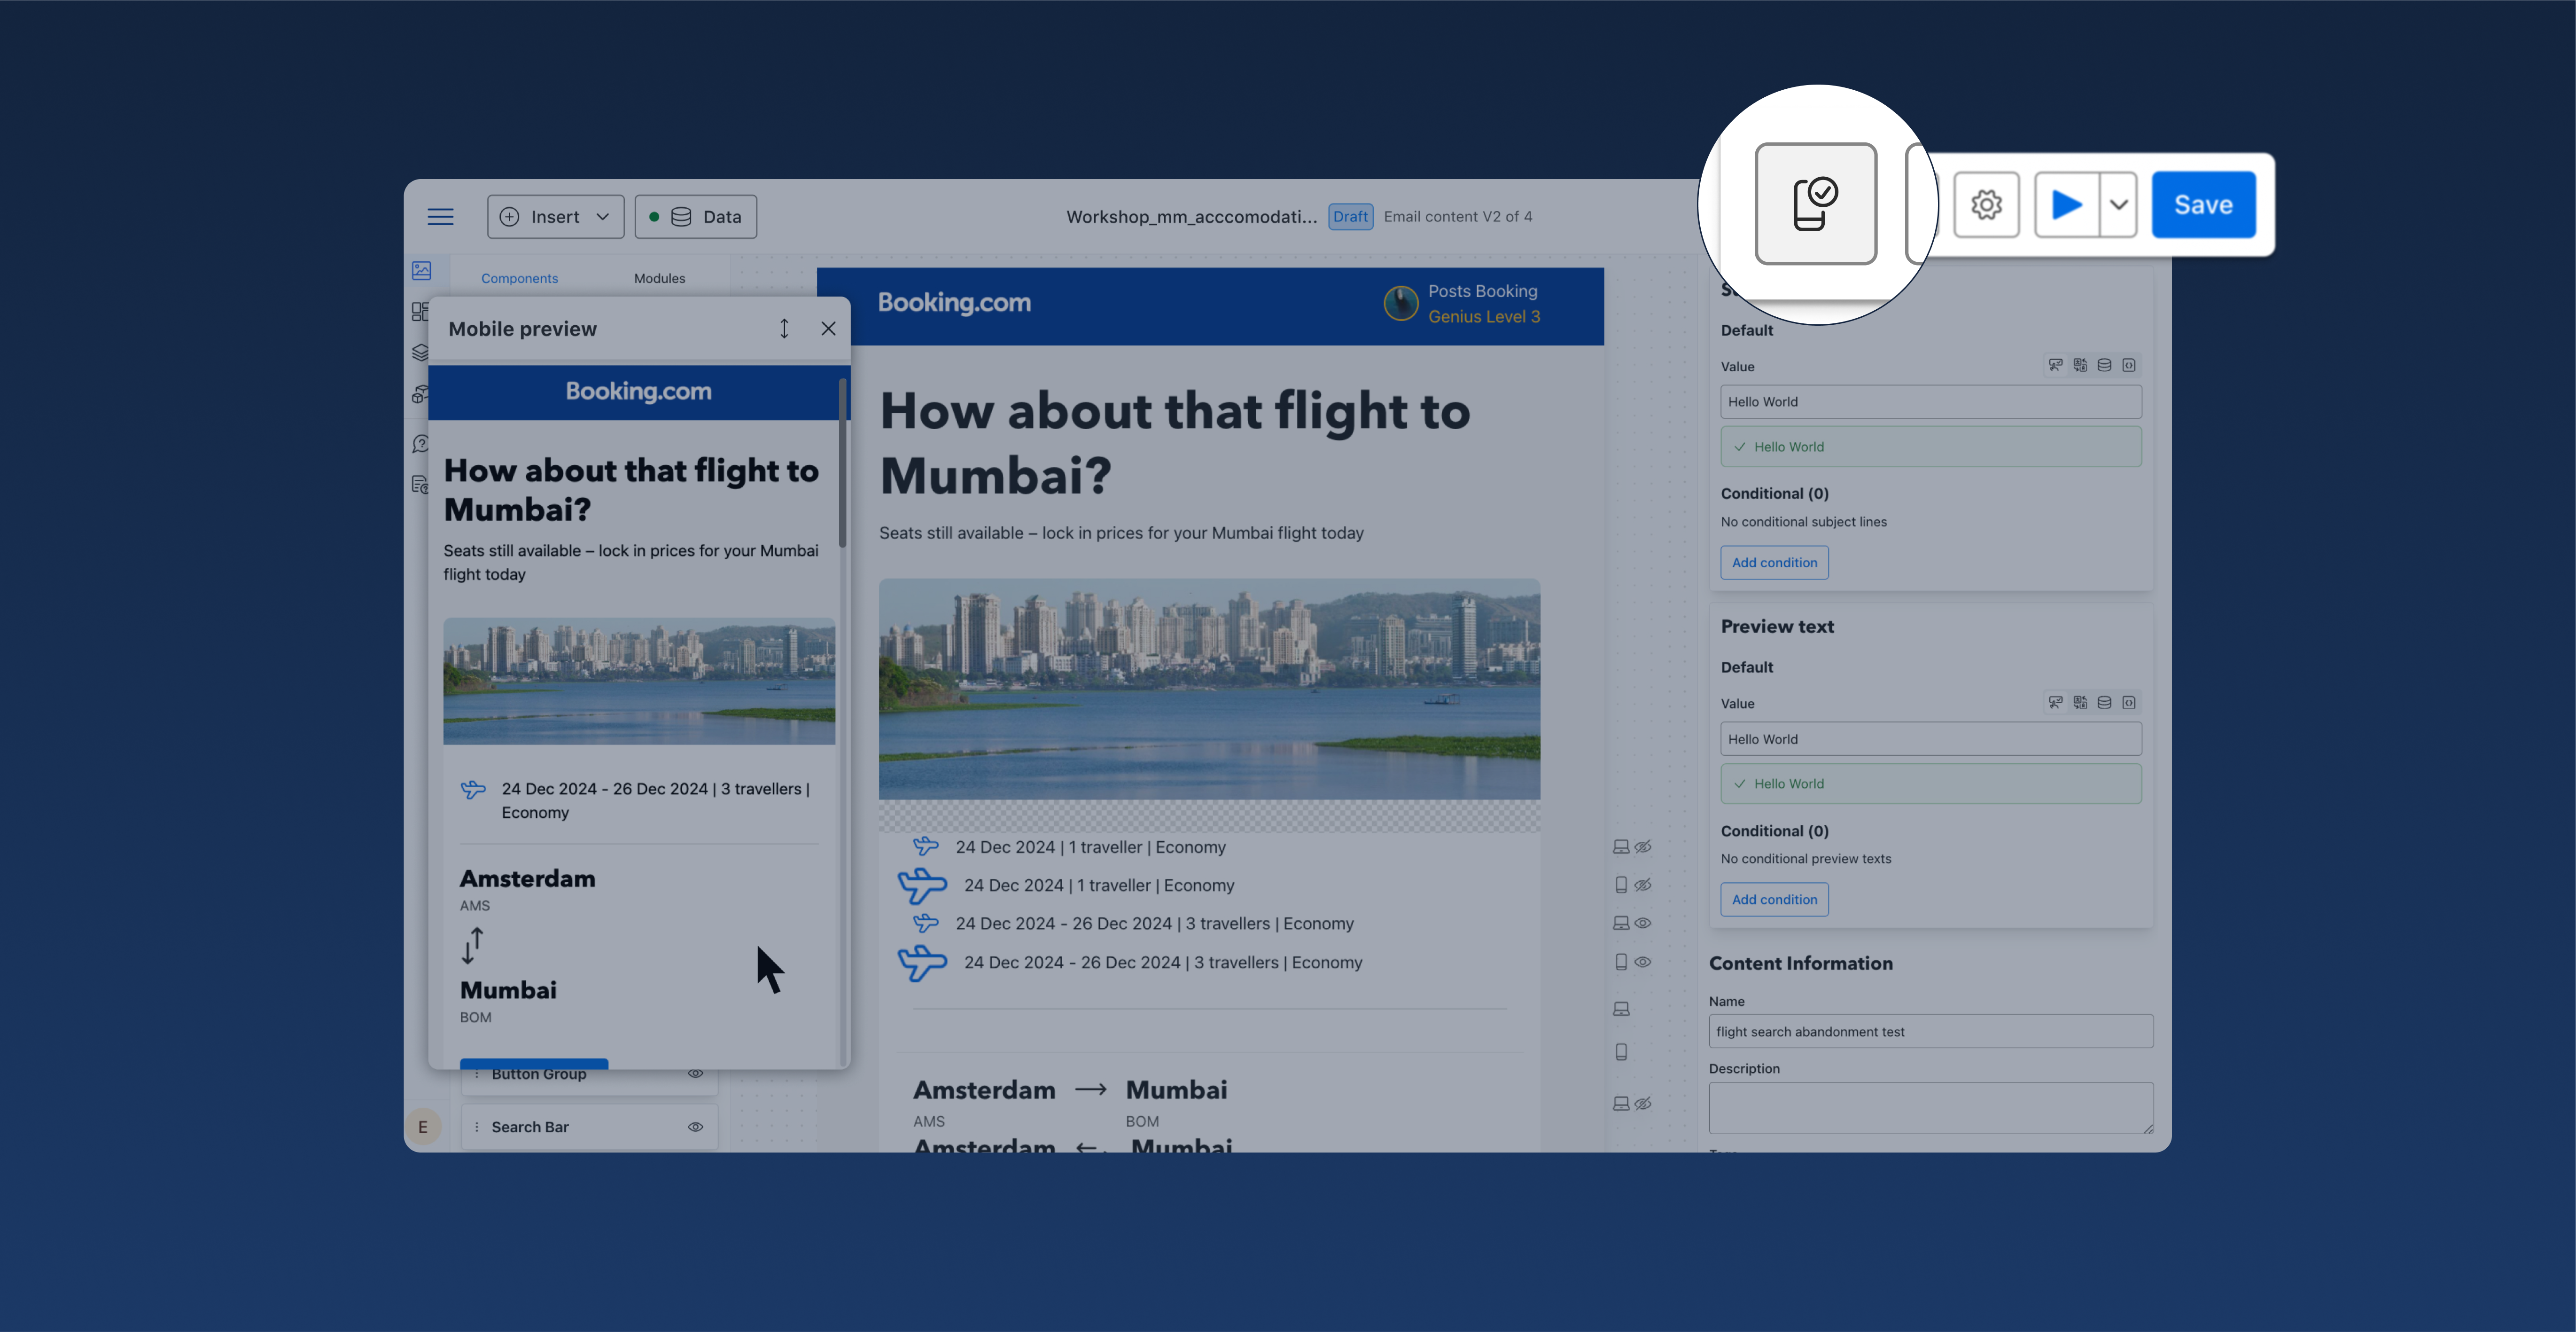Click the airplane icon on the first flight row
The width and height of the screenshot is (2576, 1332).
(x=926, y=846)
